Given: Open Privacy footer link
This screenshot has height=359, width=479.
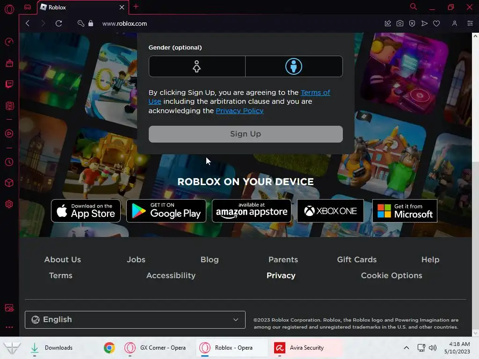Looking at the screenshot, I should click(281, 275).
